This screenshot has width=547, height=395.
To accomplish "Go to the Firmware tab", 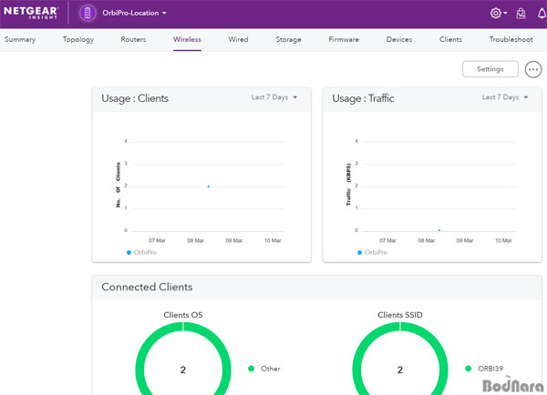I will [x=344, y=39].
